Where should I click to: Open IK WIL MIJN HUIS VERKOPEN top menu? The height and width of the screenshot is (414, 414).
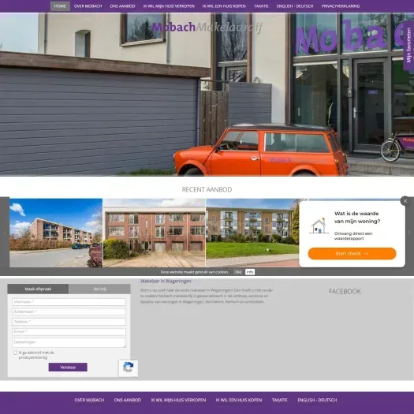[169, 6]
